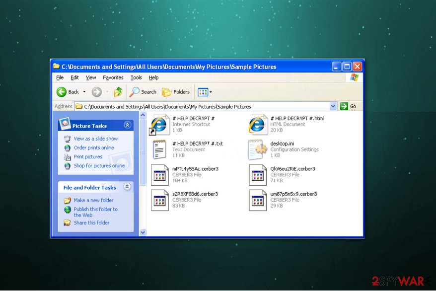
Task: Select # HELP DECRYPT # Internet Shortcut icon
Action: tap(159, 125)
